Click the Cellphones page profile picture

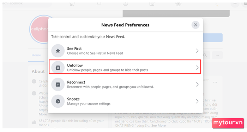(x=39, y=29)
